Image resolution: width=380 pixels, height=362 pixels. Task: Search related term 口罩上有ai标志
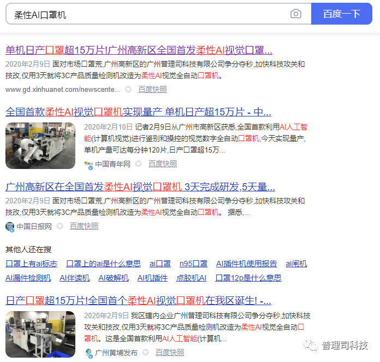coord(32,264)
